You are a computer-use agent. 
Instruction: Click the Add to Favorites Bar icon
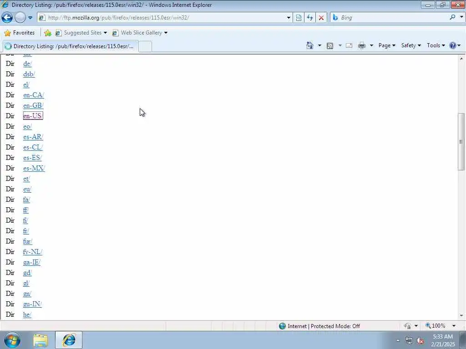tap(47, 33)
